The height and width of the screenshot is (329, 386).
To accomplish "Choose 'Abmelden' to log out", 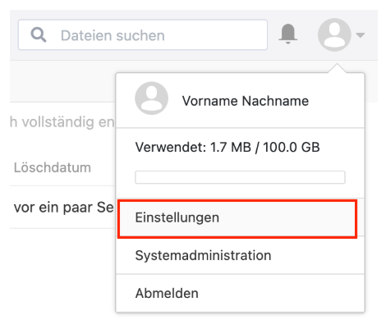I will click(240, 293).
